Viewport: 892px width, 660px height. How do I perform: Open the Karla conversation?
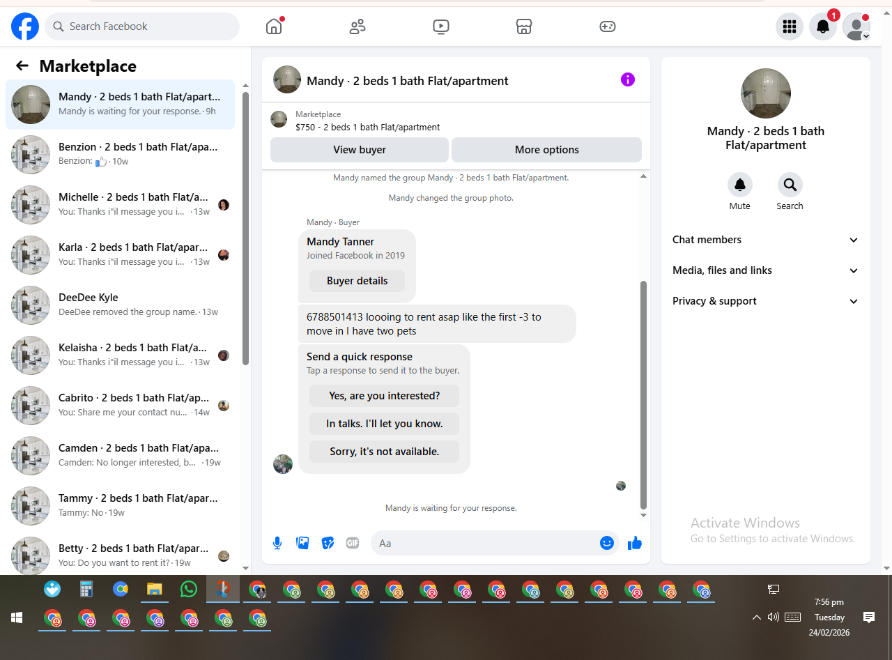point(120,255)
